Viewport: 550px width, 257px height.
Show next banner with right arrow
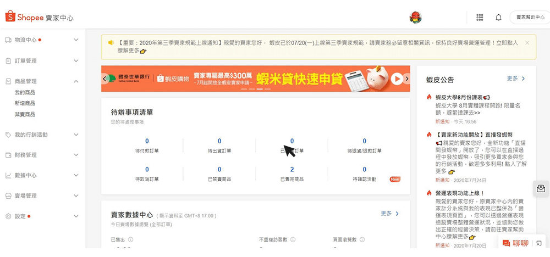click(407, 79)
